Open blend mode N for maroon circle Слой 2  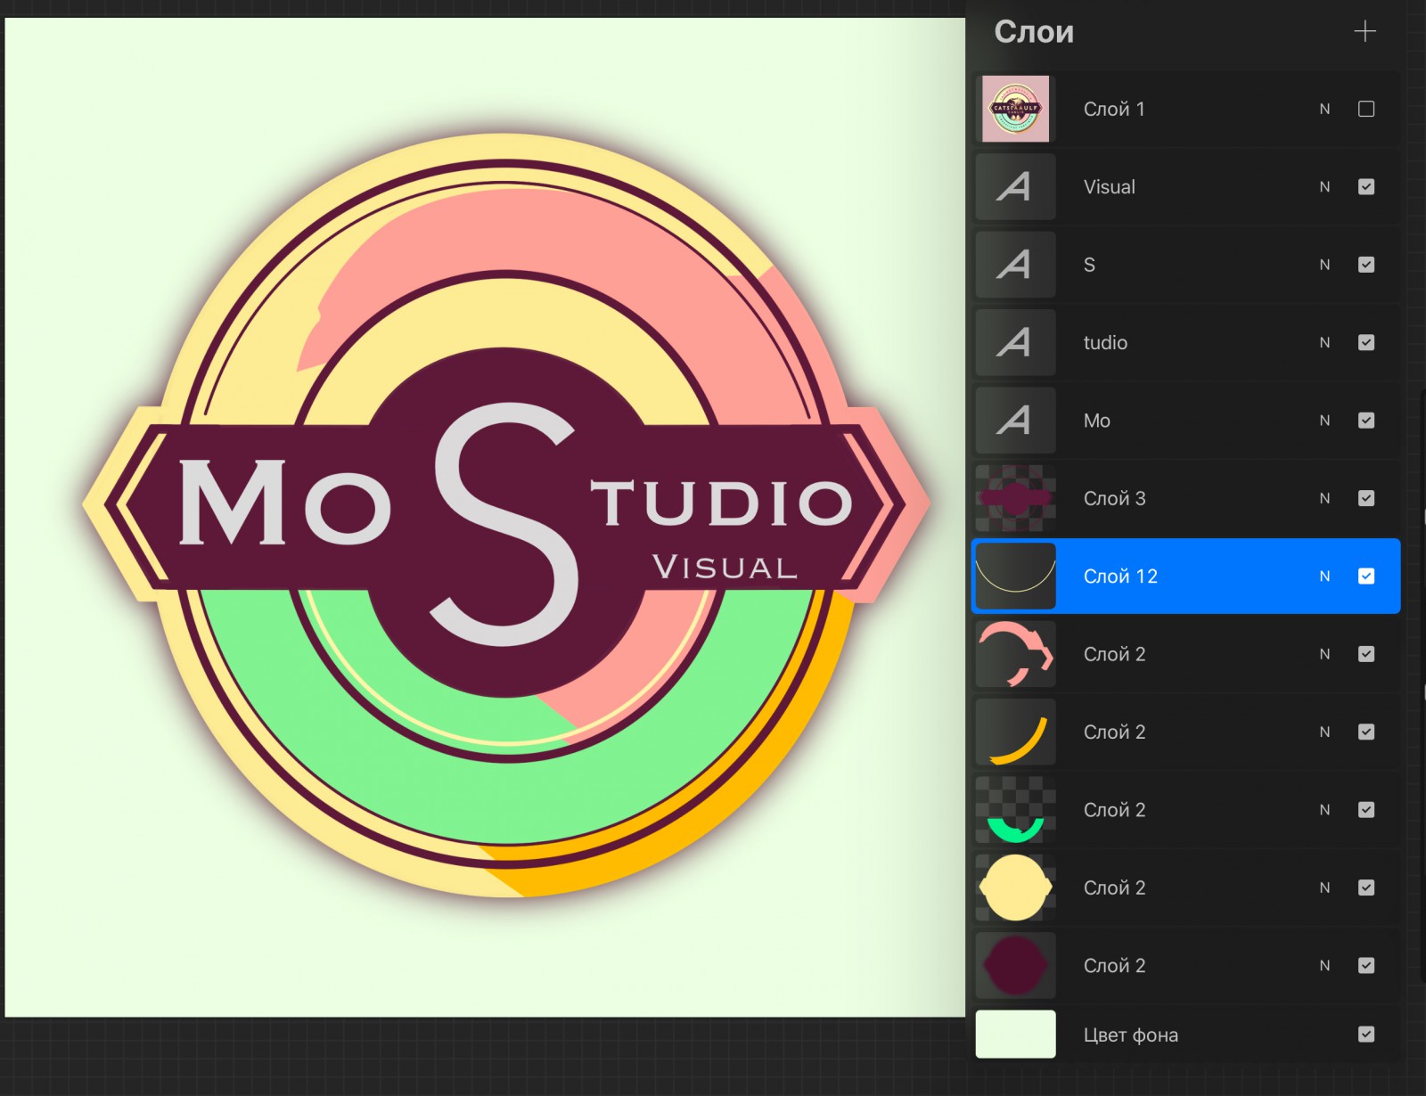(x=1325, y=966)
